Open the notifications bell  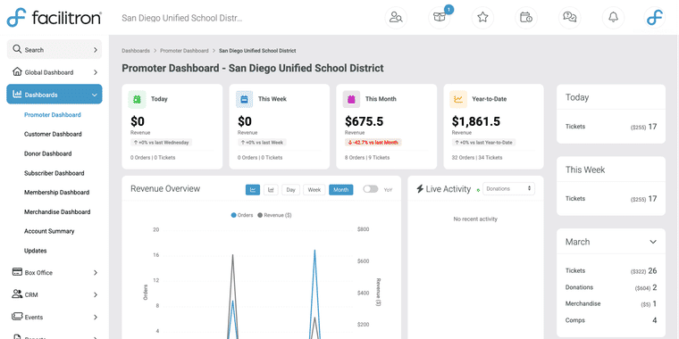click(613, 18)
